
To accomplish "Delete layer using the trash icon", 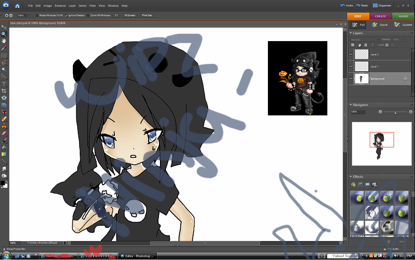I will (366, 45).
